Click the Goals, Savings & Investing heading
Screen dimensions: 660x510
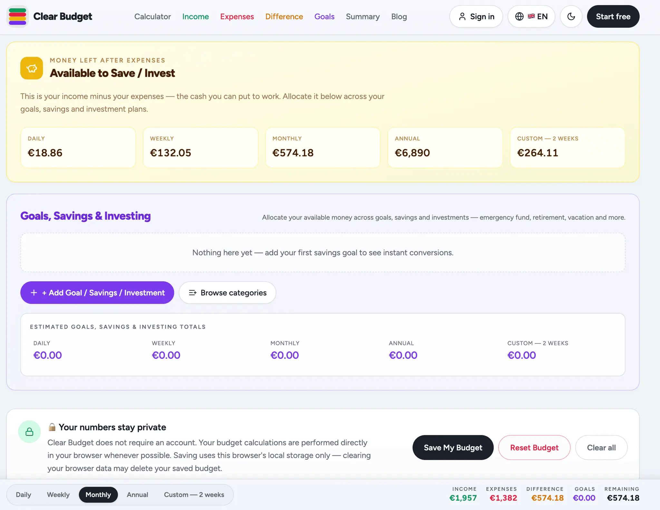click(x=85, y=216)
